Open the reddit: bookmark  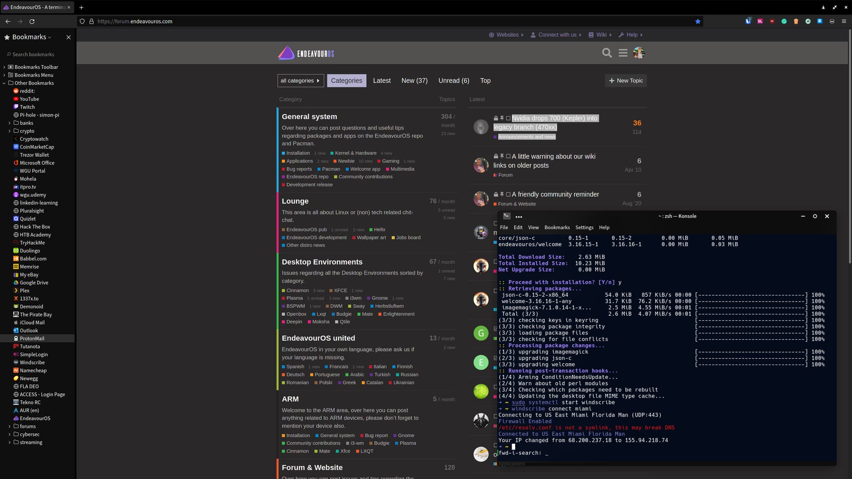[27, 91]
